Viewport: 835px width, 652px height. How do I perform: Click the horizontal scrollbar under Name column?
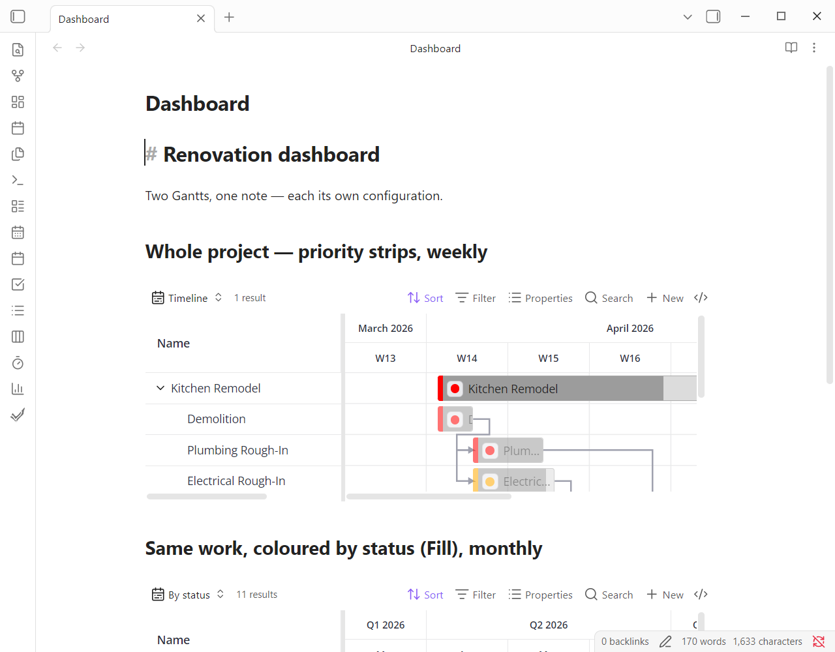point(207,497)
